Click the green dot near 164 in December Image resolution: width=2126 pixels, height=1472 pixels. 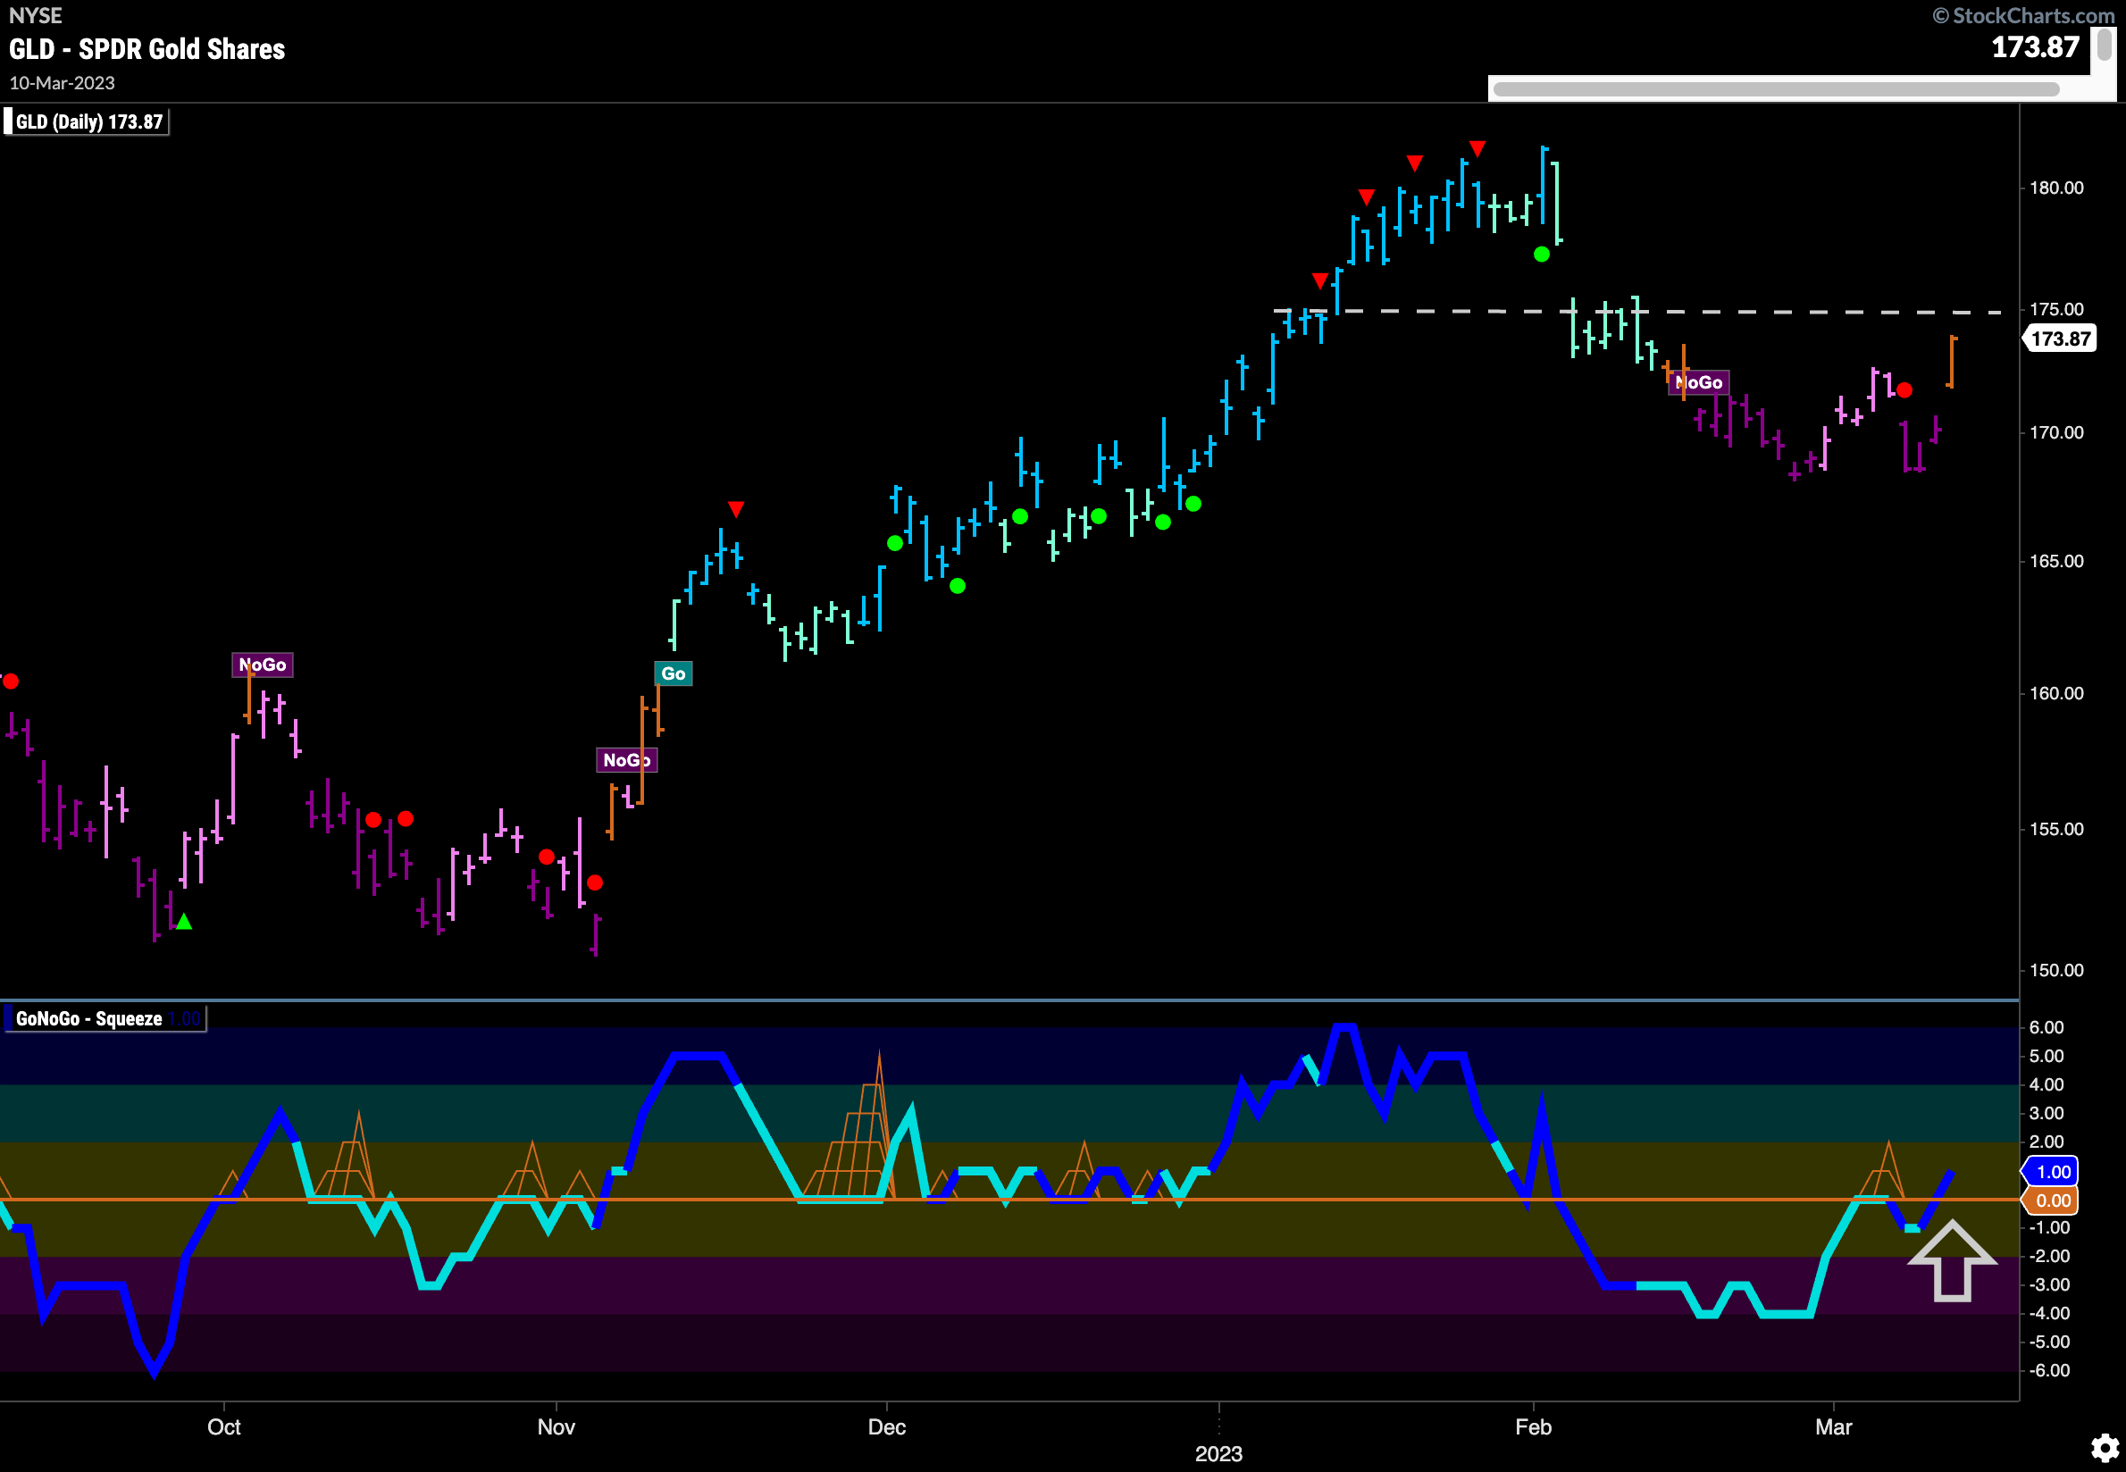(x=958, y=586)
